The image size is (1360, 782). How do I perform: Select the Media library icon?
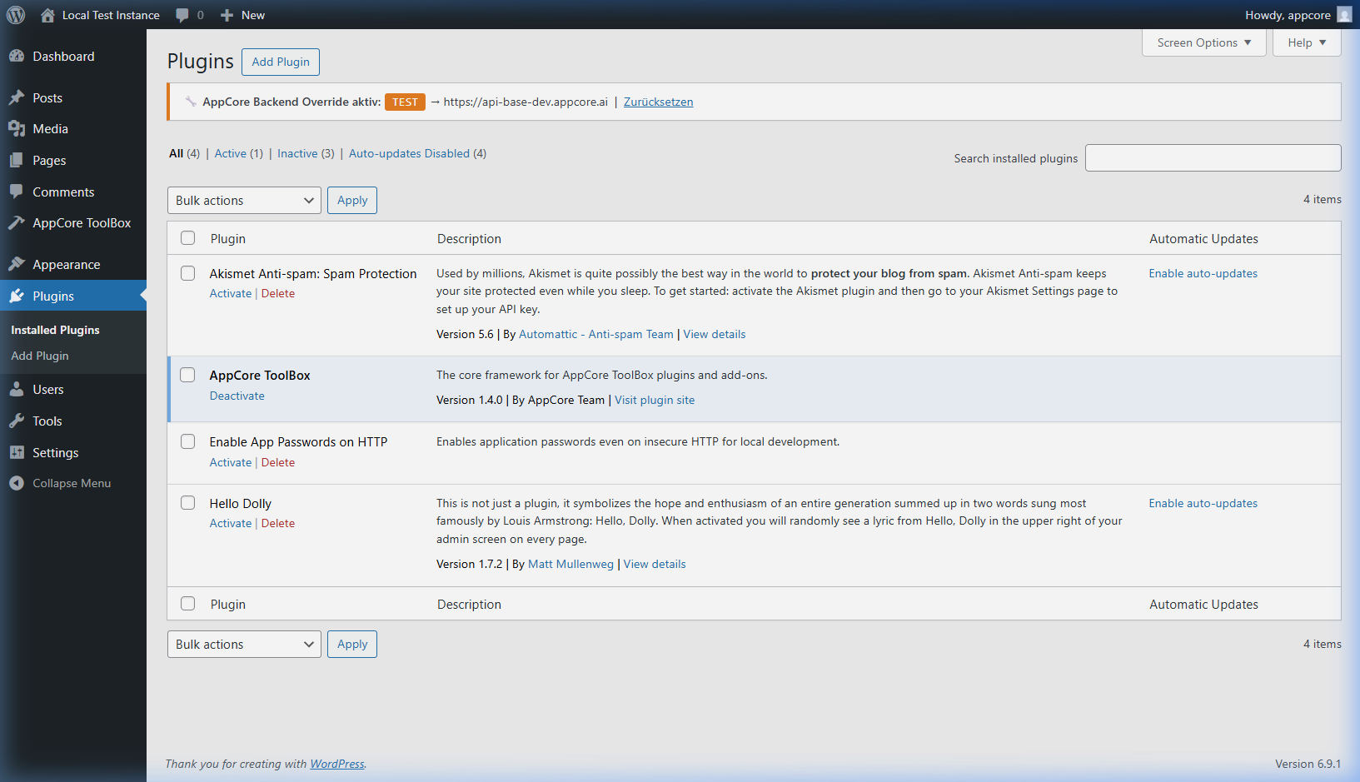pyautogui.click(x=18, y=129)
